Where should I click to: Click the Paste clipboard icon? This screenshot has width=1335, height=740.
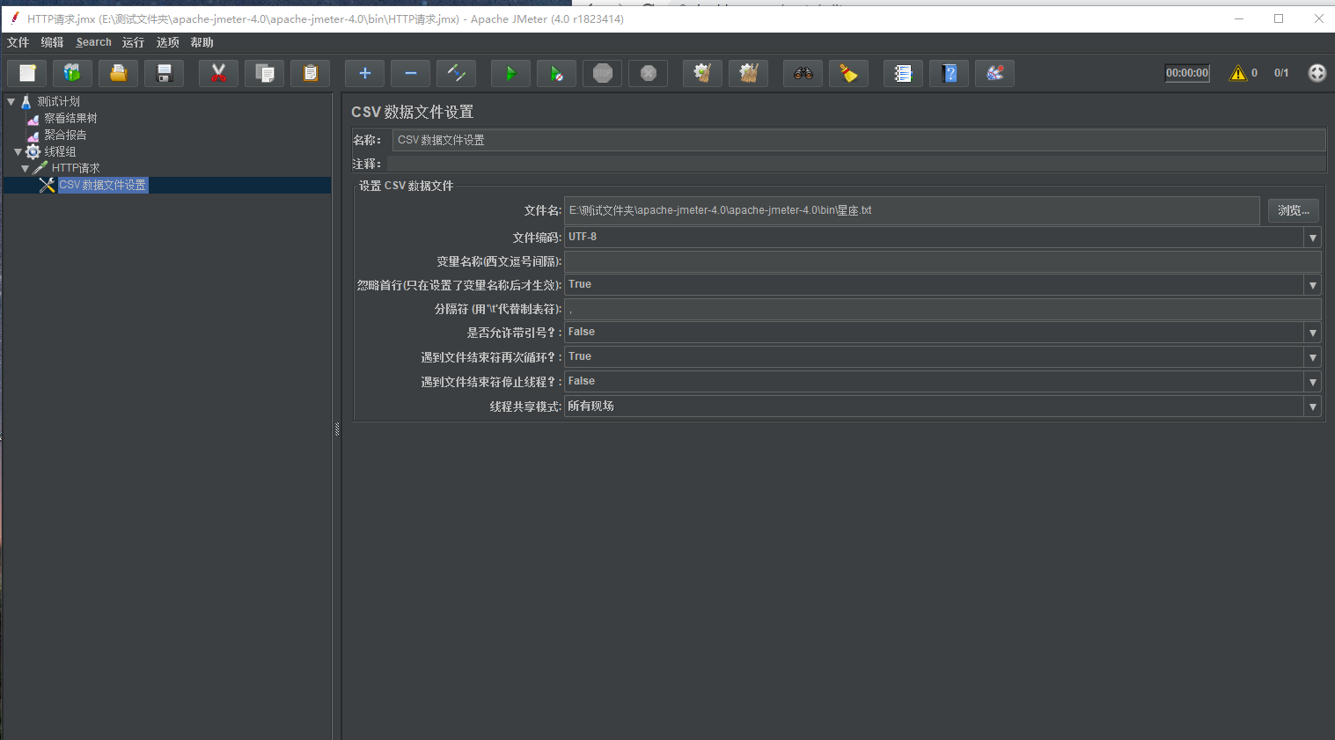point(311,73)
